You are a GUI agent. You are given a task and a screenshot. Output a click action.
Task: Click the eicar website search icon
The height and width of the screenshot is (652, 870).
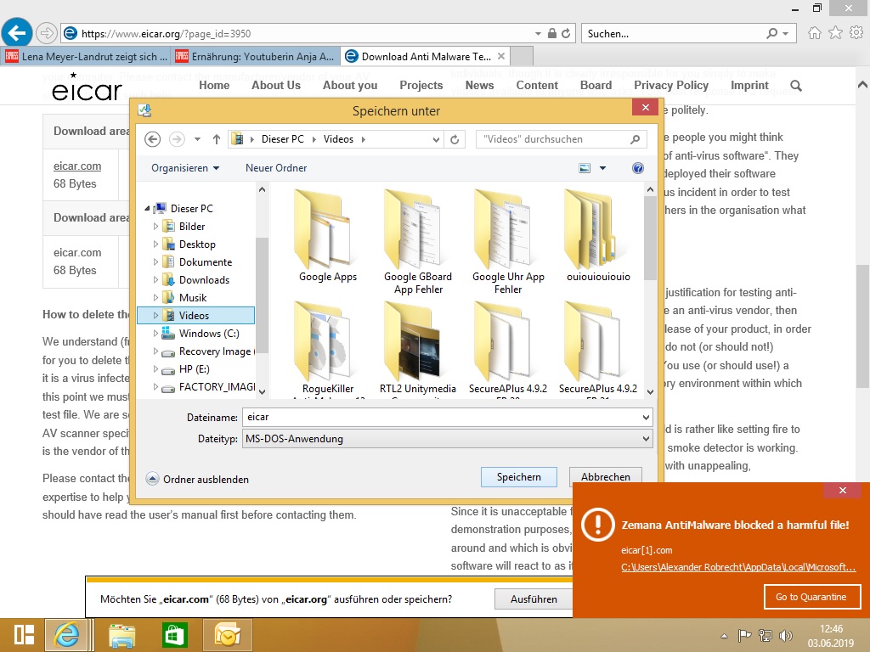tap(796, 86)
